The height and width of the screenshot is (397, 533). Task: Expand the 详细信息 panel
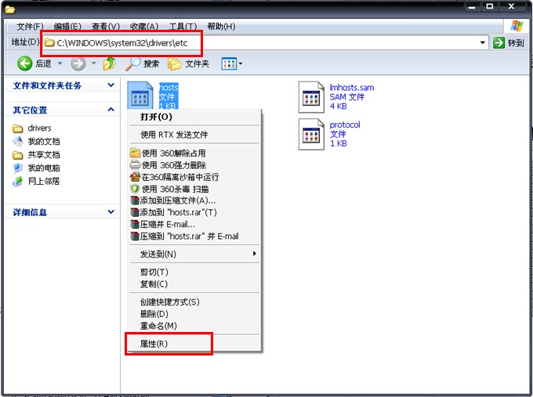(111, 212)
